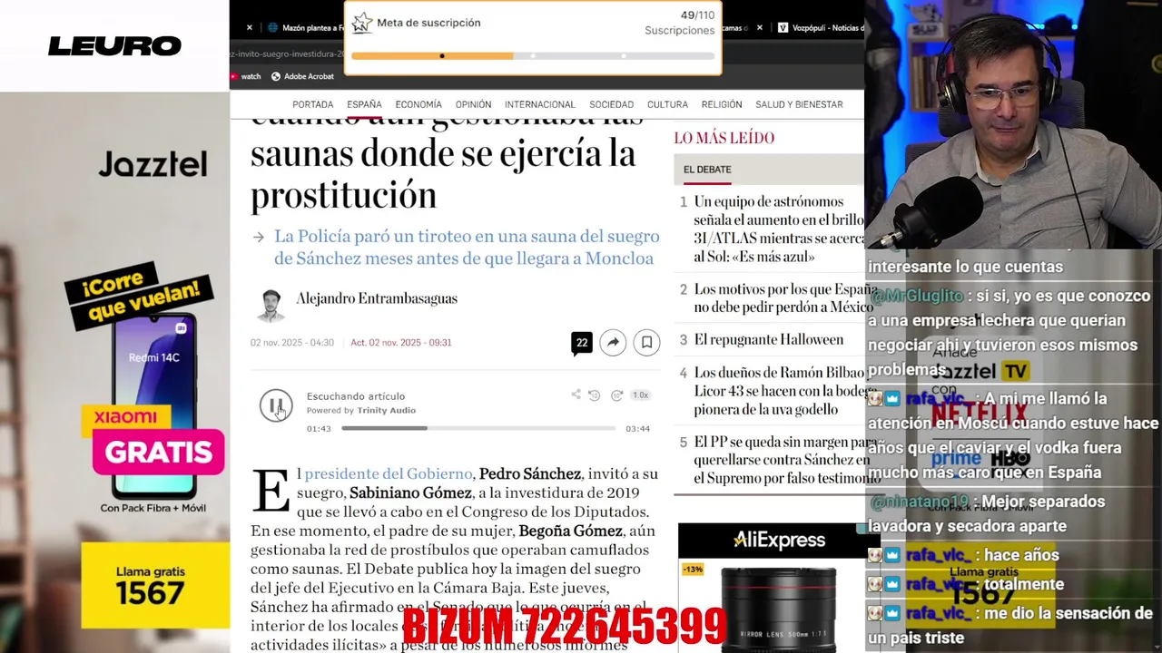Click the browser address bar URL
Screen dimensions: 1162x653
click(x=287, y=54)
